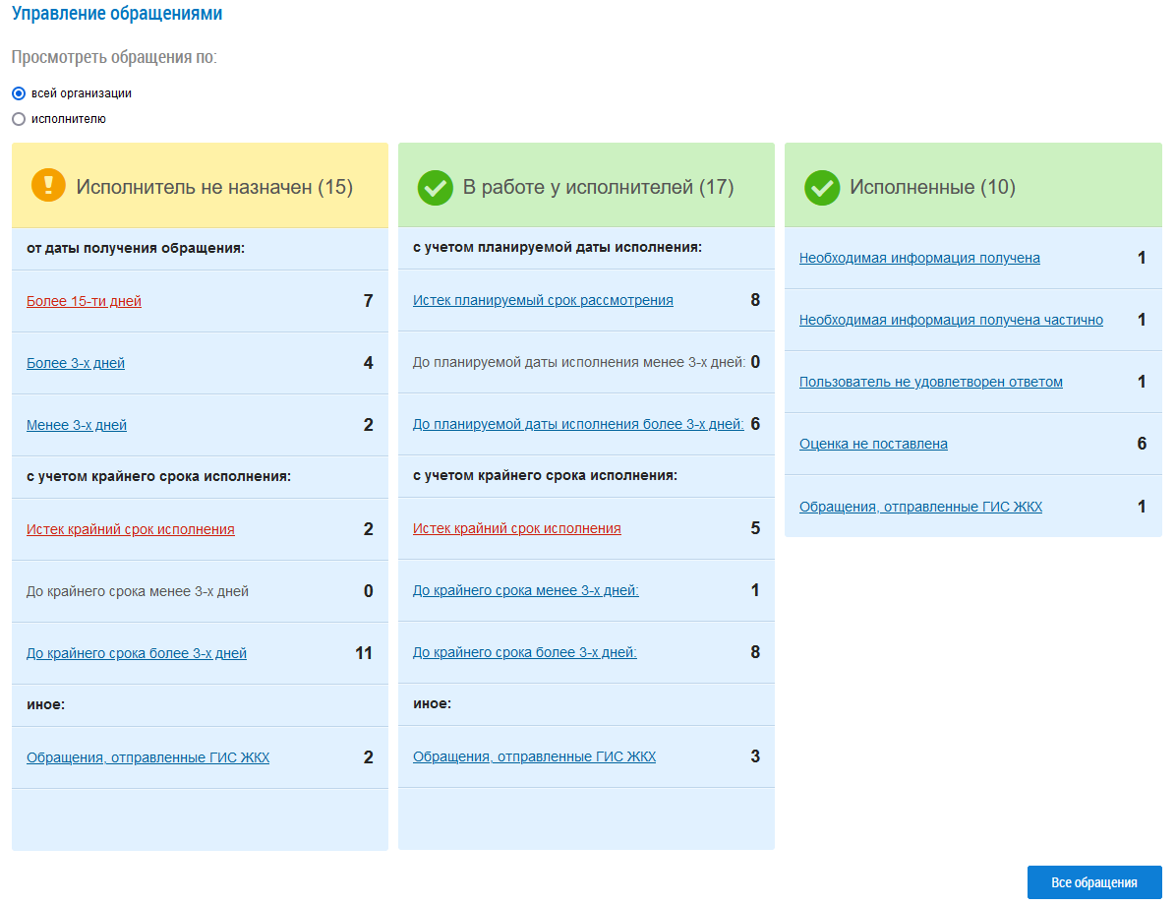Open 'Истек крайний срок исполнения' in unassigned column

coord(131,530)
